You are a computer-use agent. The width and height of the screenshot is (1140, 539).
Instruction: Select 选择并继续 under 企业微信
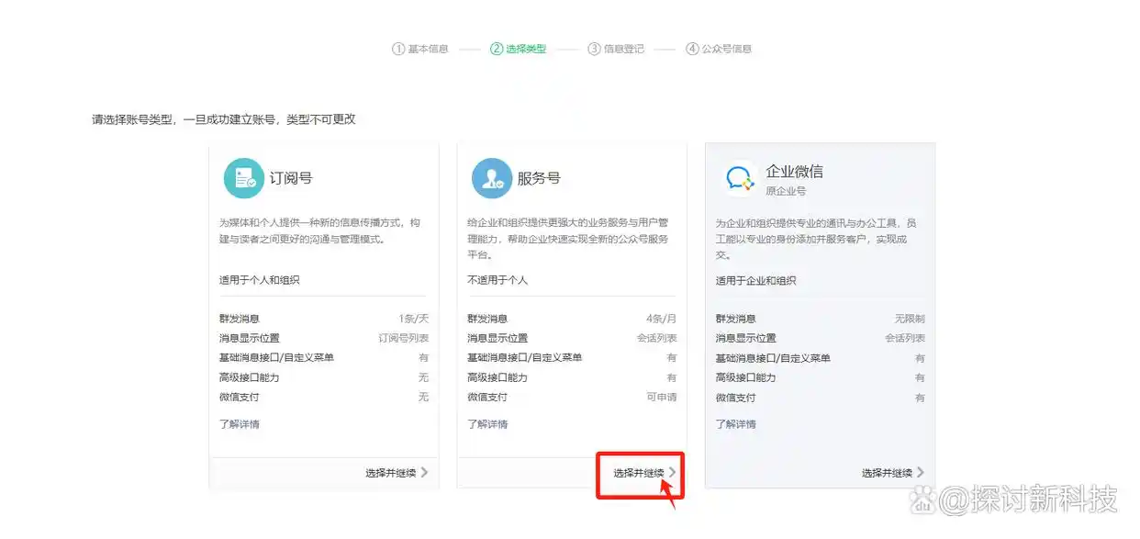point(886,473)
